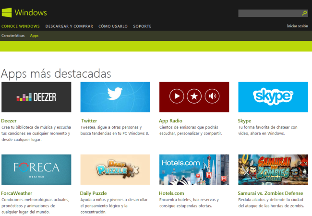Open the DESCARGAR Y COMPRAR menu
Viewport: 312px width, 216px height.
(69, 26)
